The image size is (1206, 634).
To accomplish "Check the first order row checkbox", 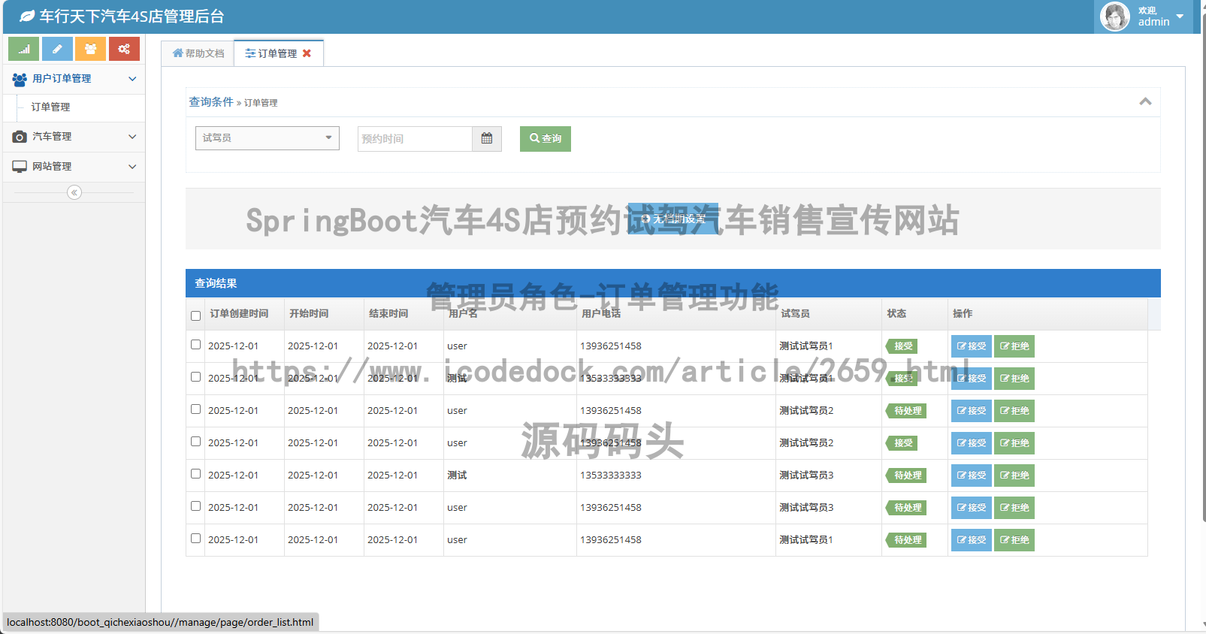I will pyautogui.click(x=196, y=345).
